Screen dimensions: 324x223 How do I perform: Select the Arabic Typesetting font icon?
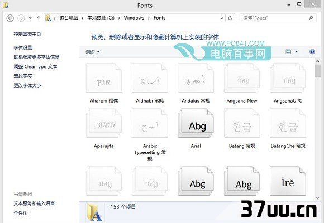click(150, 123)
